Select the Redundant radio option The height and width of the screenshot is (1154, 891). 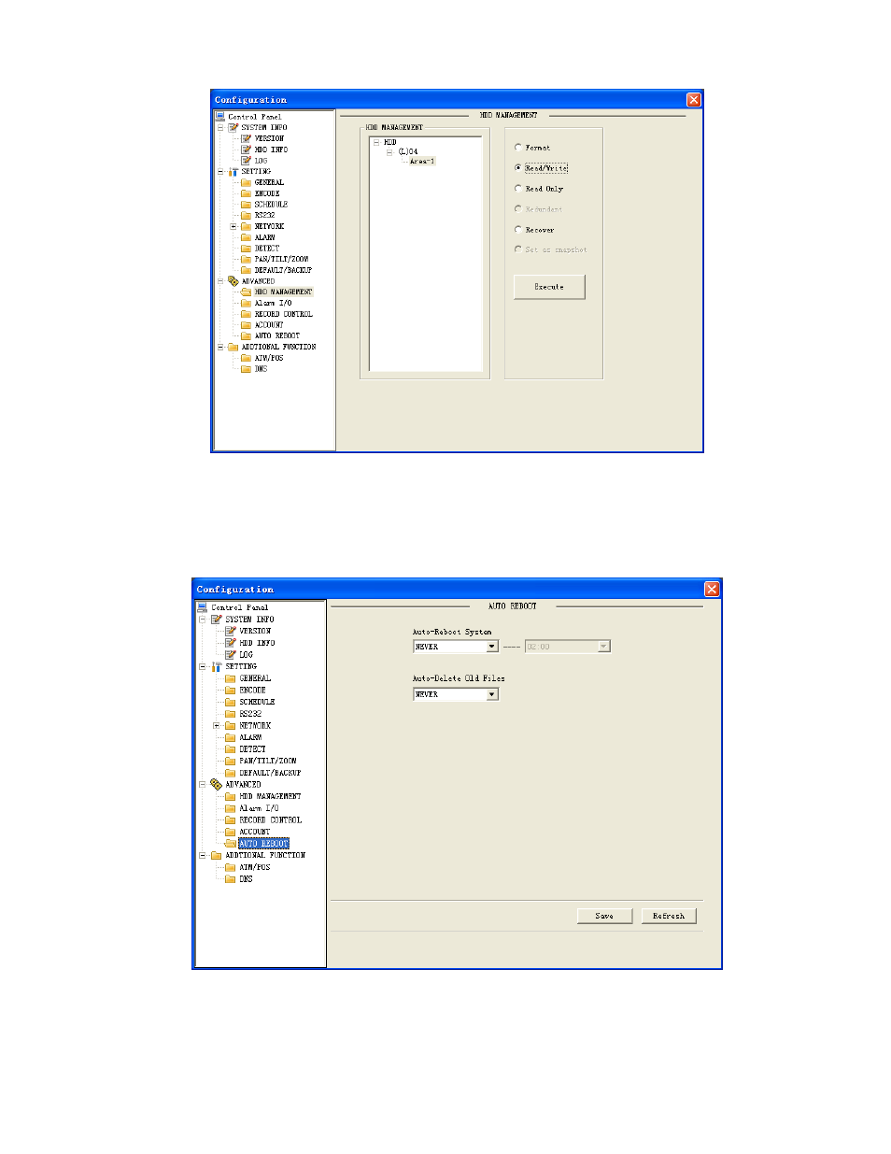[518, 209]
